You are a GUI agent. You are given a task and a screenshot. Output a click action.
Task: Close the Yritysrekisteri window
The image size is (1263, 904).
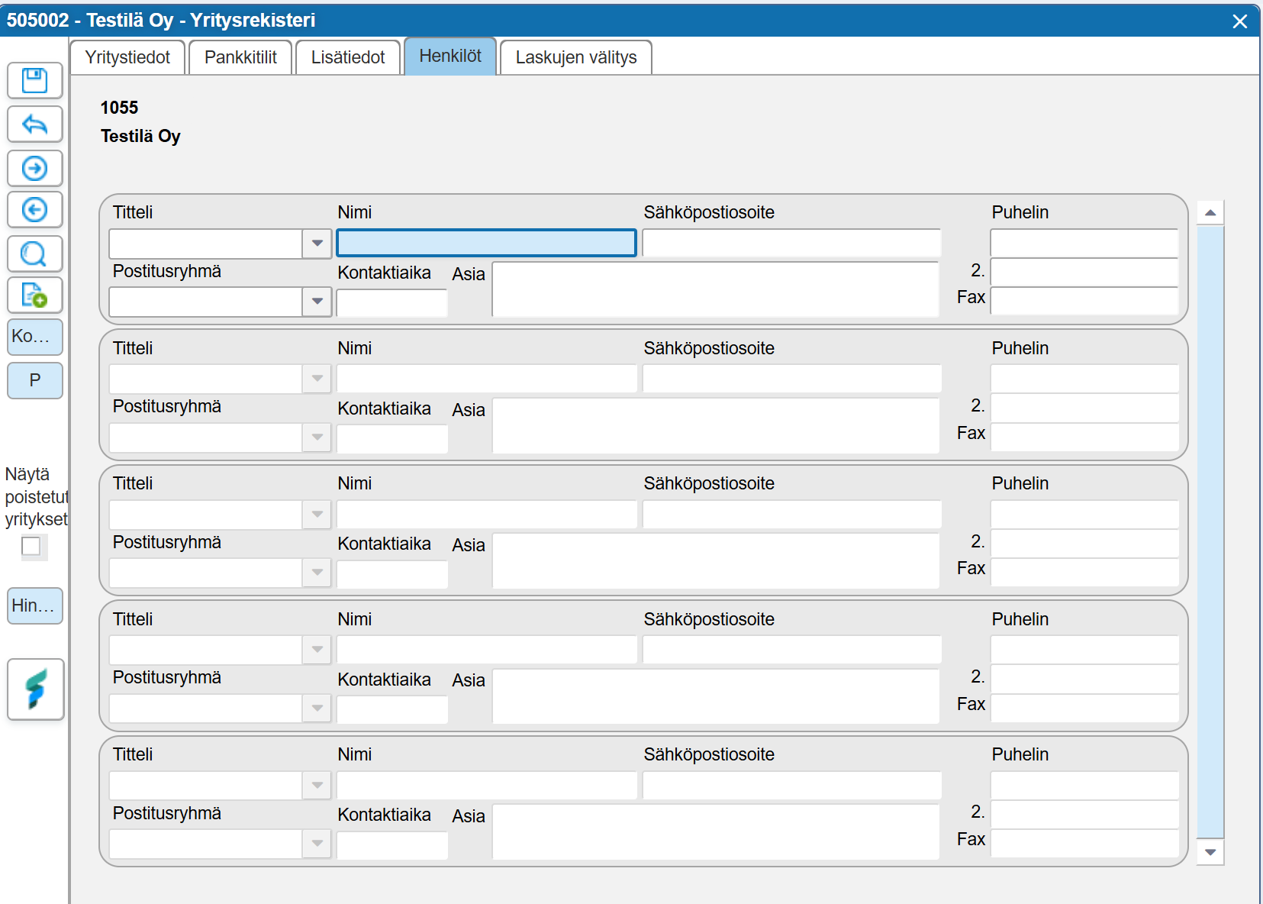tap(1240, 21)
